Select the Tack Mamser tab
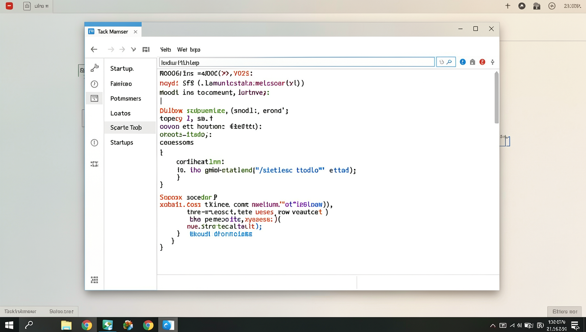The width and height of the screenshot is (586, 332). [x=113, y=32]
